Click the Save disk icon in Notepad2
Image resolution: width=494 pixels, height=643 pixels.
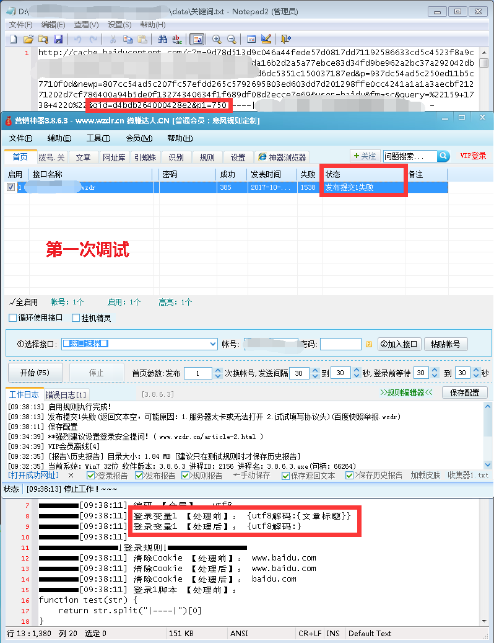pyautogui.click(x=58, y=39)
